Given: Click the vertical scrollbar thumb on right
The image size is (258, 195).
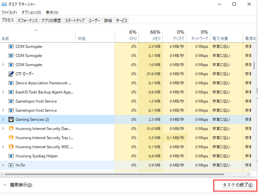Looking at the screenshot, I should [x=254, y=65].
